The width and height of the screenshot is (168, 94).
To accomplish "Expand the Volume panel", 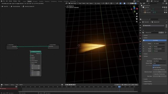I will coord(146,54).
